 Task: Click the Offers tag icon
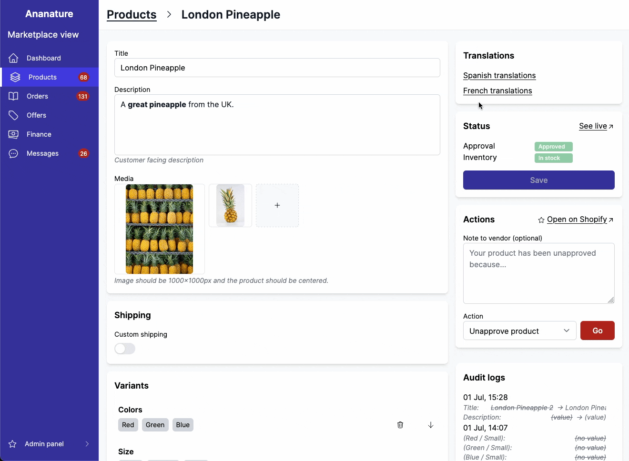(13, 115)
